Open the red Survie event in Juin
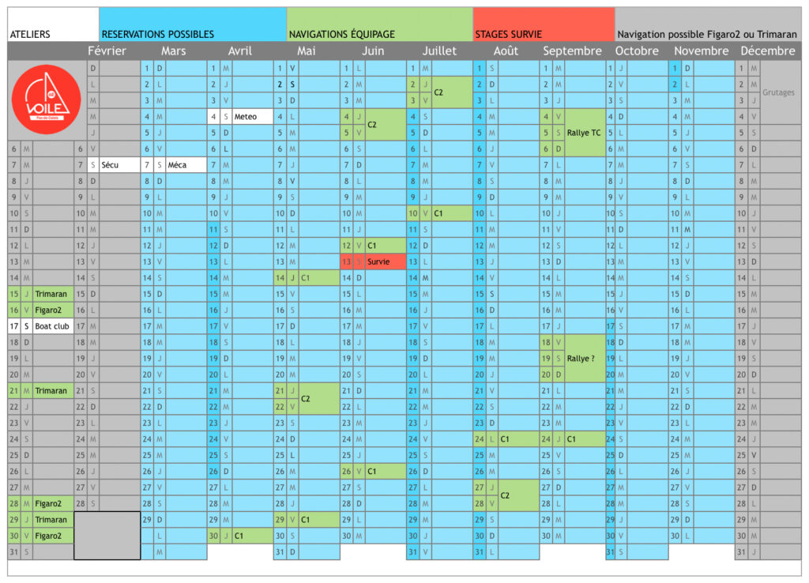The height and width of the screenshot is (583, 809). point(385,261)
